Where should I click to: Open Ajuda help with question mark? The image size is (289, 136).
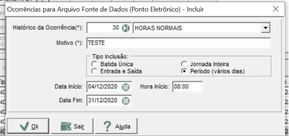(x=116, y=126)
